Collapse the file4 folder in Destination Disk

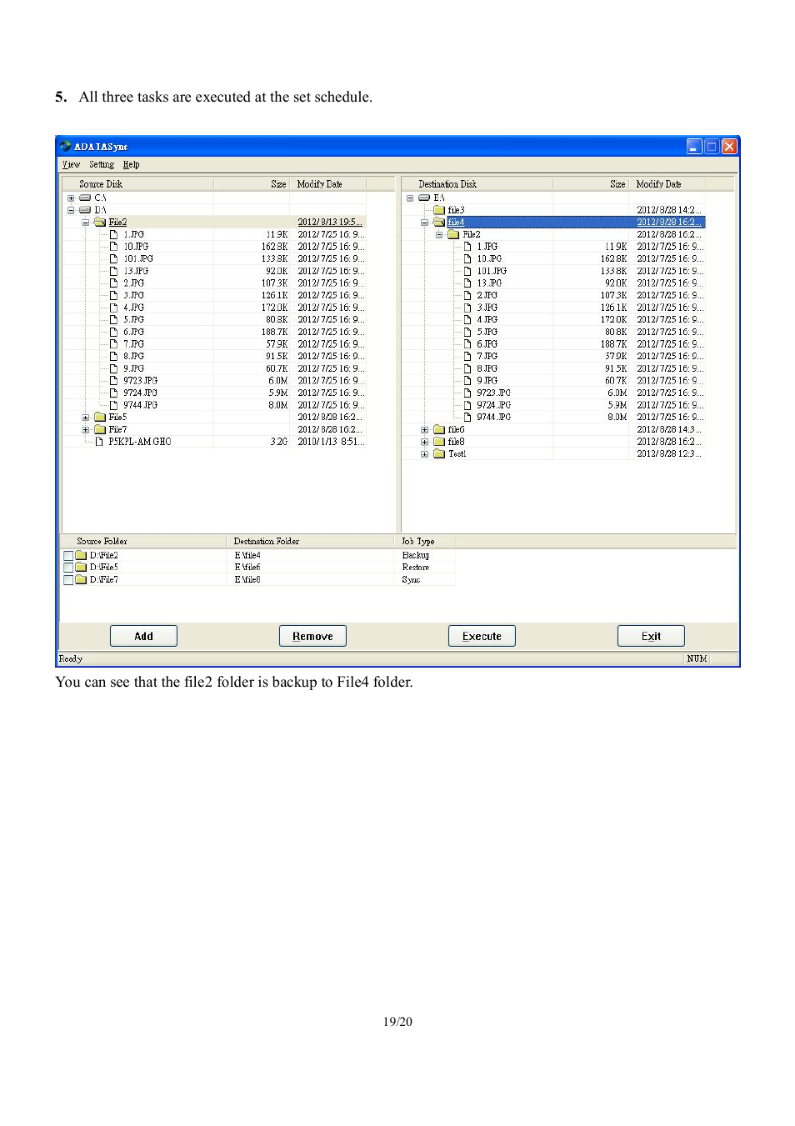pos(424,223)
